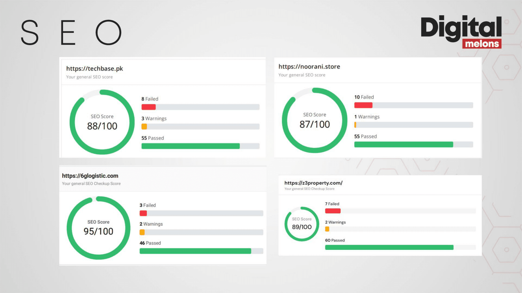This screenshot has width=522, height=293.
Task: Click the z3property.com 89/100 score ring
Action: pyautogui.click(x=302, y=224)
